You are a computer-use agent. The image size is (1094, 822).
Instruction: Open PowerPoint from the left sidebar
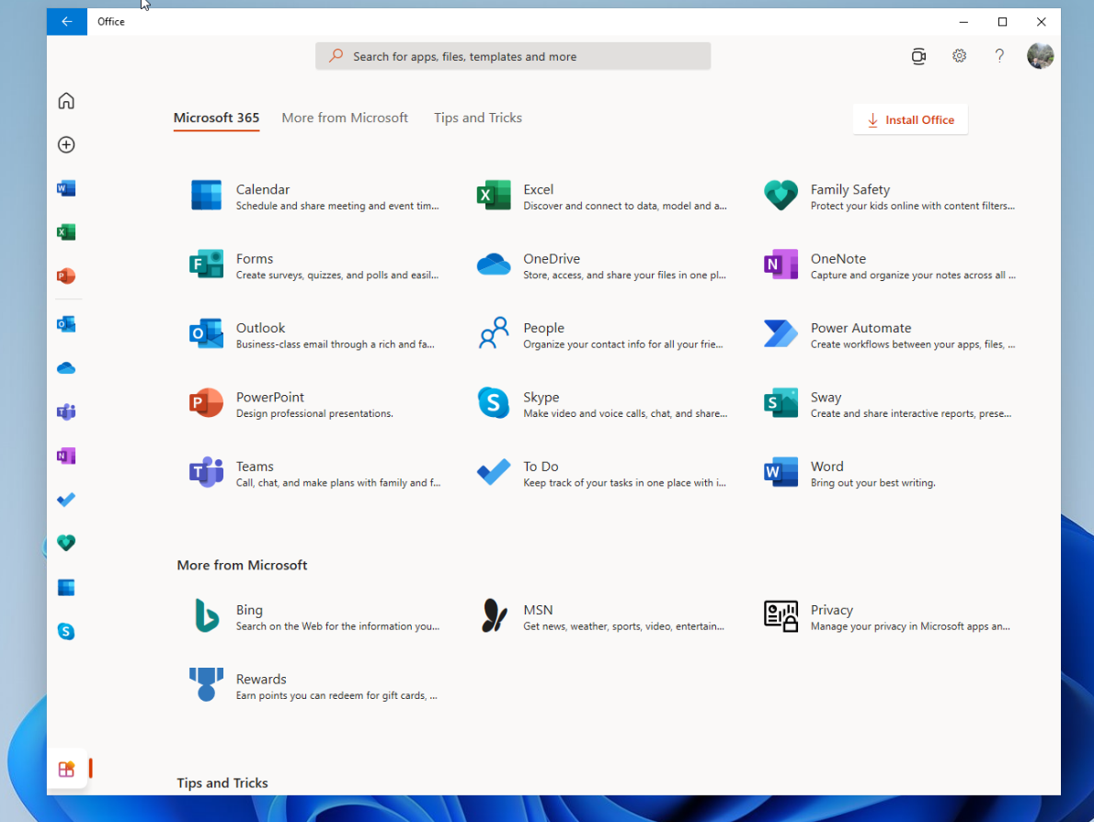point(66,276)
